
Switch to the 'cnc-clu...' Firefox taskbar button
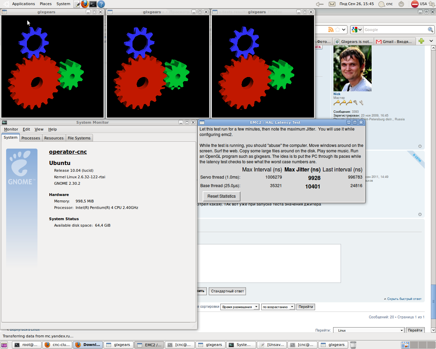[x=57, y=345]
